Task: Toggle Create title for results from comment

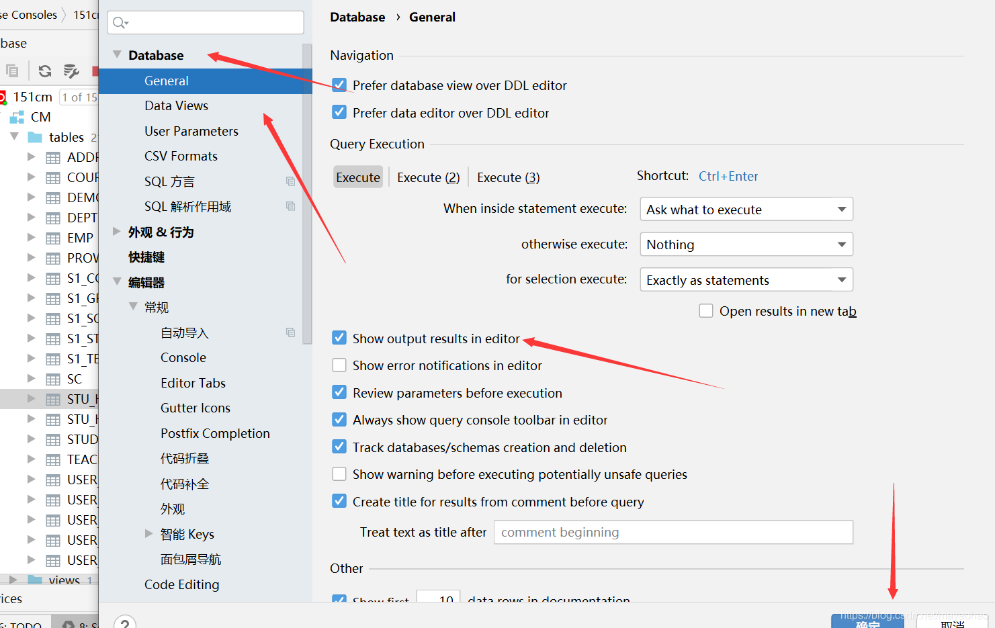Action: click(339, 501)
